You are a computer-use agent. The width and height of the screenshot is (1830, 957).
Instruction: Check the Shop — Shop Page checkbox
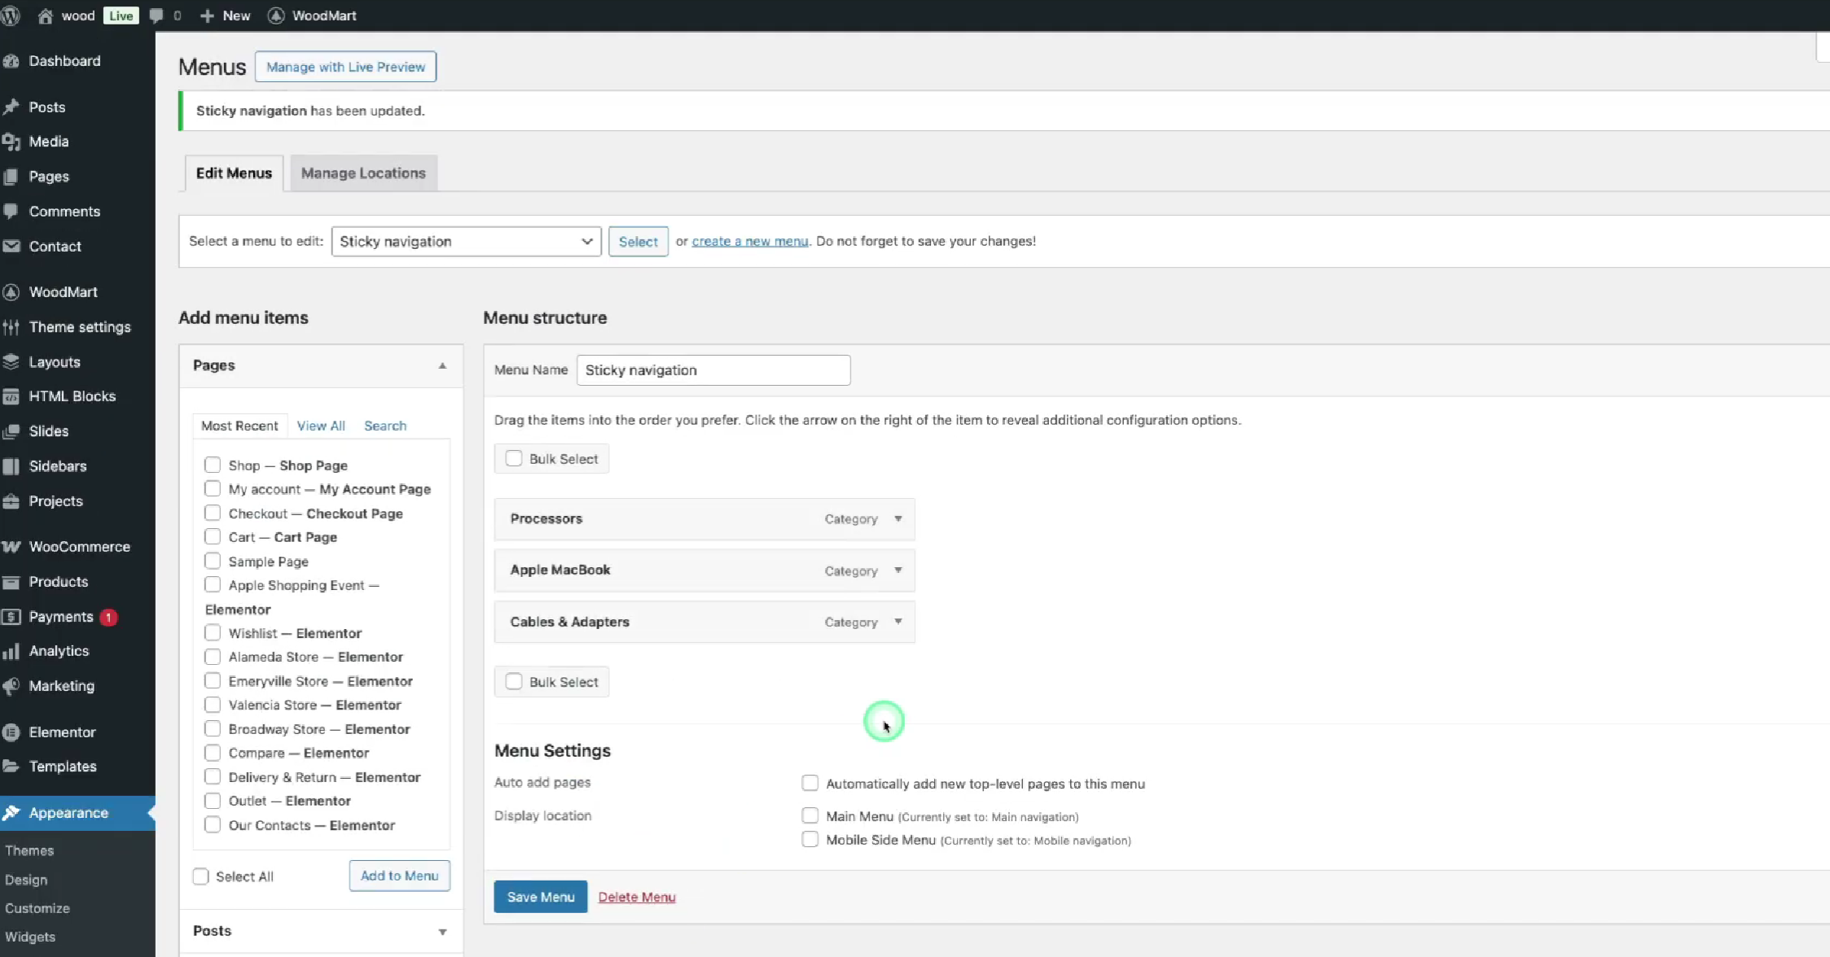click(x=213, y=464)
